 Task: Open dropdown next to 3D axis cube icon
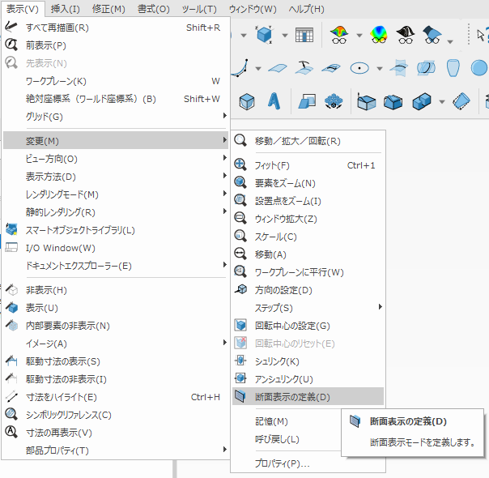(285, 36)
